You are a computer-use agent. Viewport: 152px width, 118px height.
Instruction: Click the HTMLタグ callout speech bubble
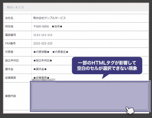click(x=107, y=66)
